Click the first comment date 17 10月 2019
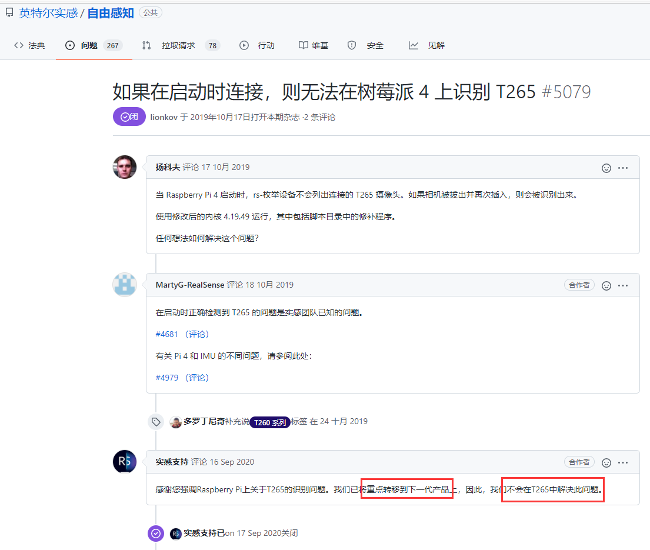 (x=225, y=167)
